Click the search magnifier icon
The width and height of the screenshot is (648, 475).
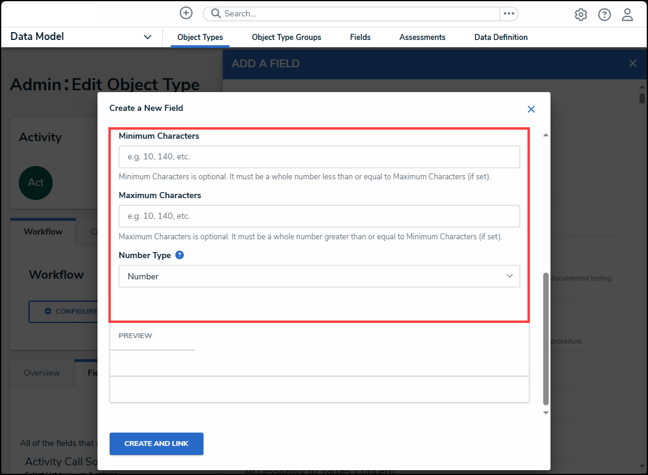point(216,13)
